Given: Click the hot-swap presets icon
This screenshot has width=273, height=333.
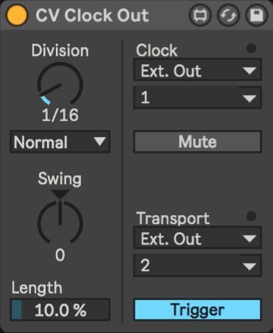Looking at the screenshot, I should pyautogui.click(x=228, y=15).
